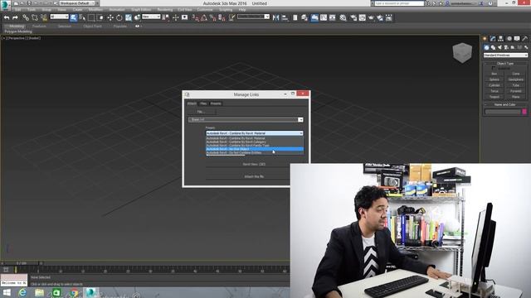Open the Curve Editor
Viewport: 531px width, 298px height.
coord(324,17)
